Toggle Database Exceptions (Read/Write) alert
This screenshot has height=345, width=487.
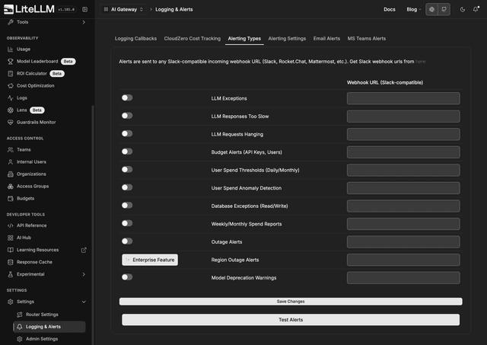coord(127,205)
